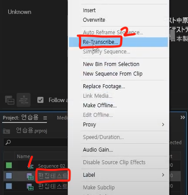Click the 연습용.prproj project path
188x195 pixels.
[x=32, y=131]
